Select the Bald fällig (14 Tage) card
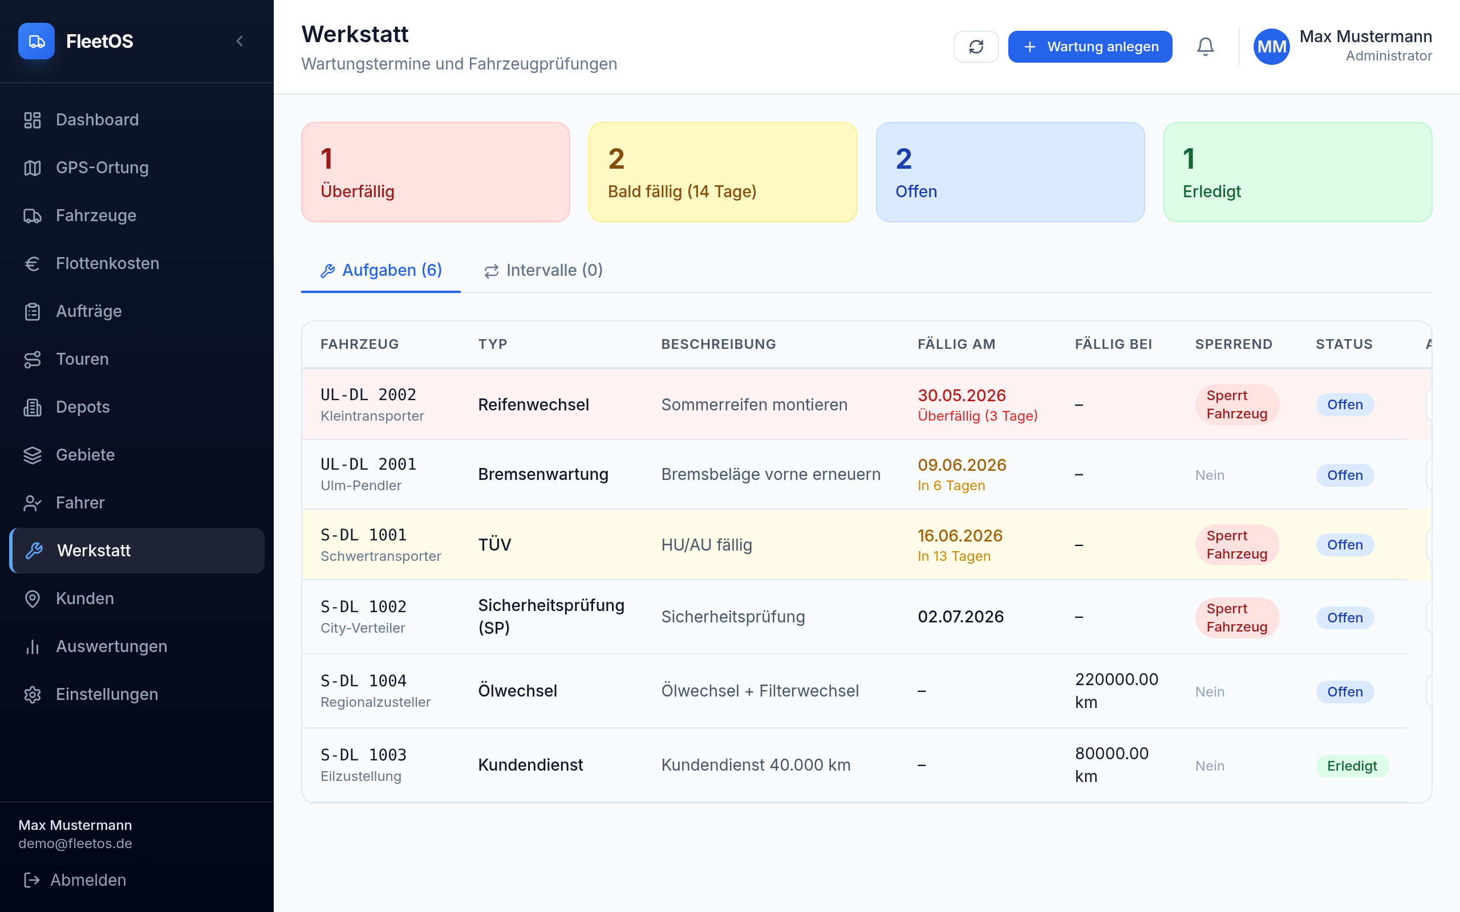The image size is (1460, 912). pos(723,172)
